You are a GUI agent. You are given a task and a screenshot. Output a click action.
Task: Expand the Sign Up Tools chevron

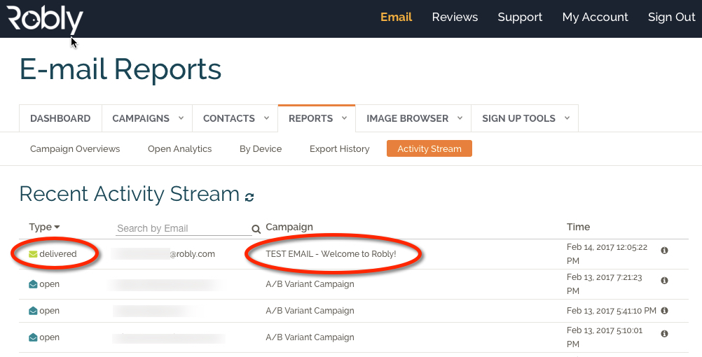point(567,118)
